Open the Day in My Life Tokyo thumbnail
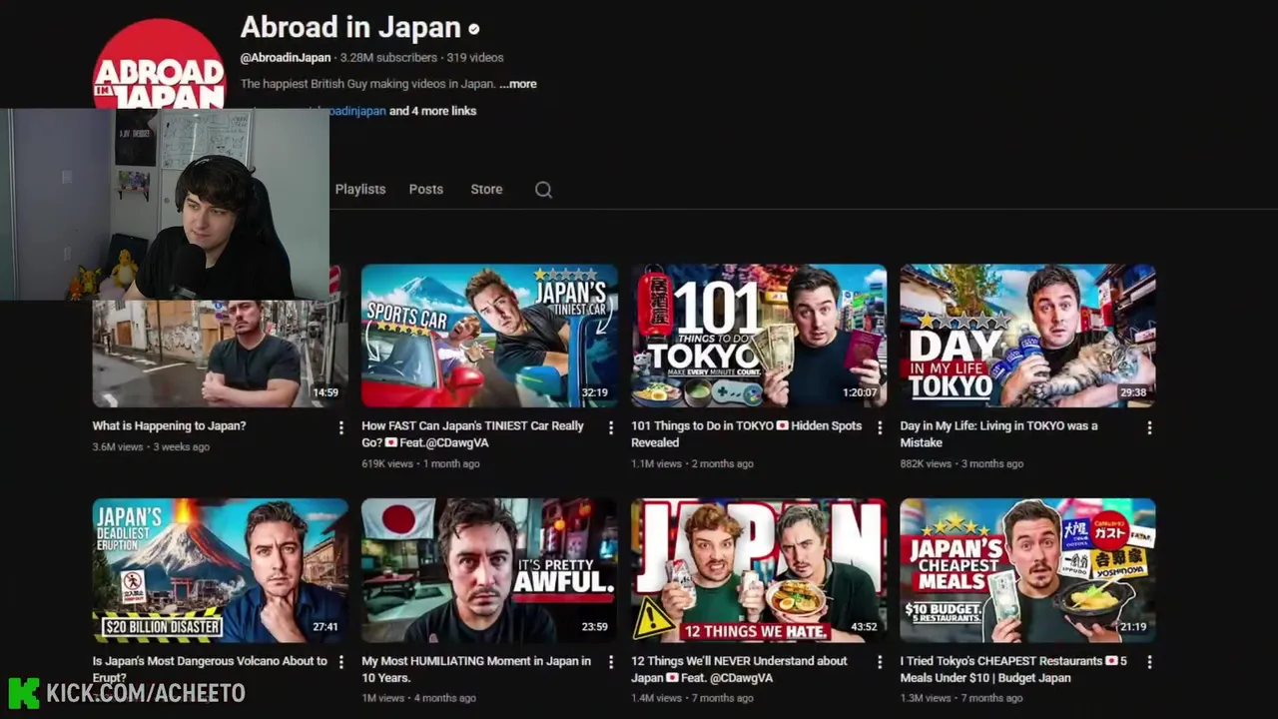 click(x=1027, y=336)
